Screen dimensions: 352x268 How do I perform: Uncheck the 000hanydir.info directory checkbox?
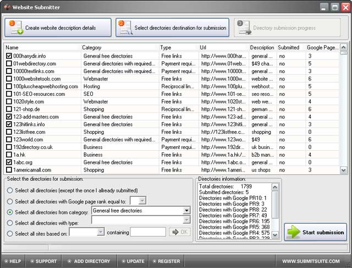pos(9,56)
